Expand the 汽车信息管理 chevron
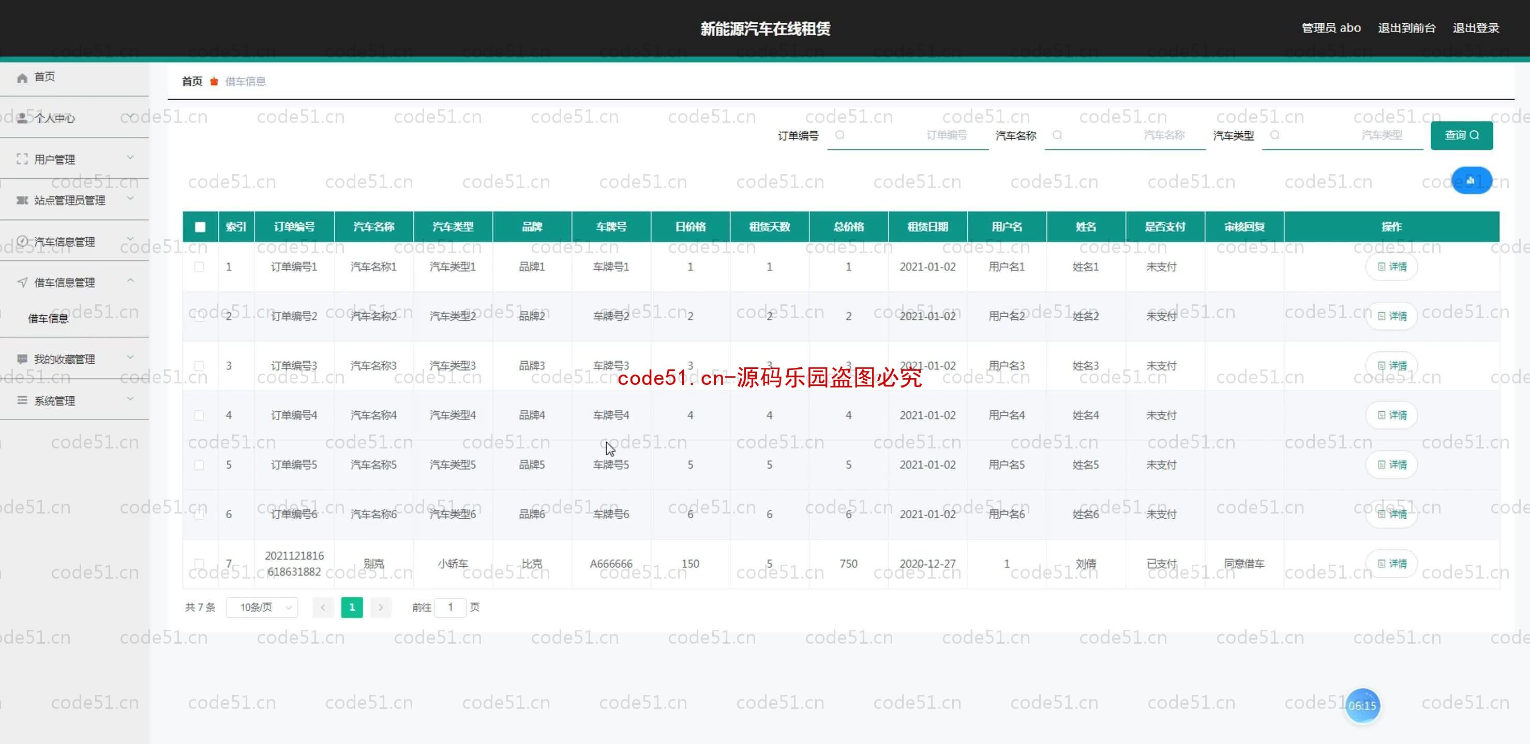 tap(131, 239)
